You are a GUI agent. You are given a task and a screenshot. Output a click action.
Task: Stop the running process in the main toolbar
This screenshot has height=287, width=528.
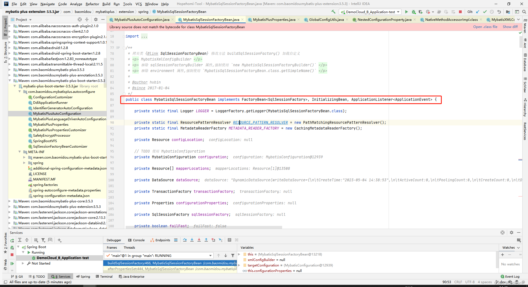(x=460, y=12)
